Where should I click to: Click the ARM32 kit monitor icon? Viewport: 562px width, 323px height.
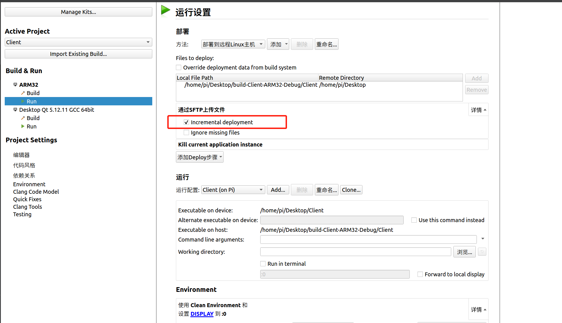click(x=15, y=85)
